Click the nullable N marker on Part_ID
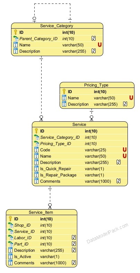Image resolution: width=140 pixels, height=273 pixels. [x=74, y=244]
